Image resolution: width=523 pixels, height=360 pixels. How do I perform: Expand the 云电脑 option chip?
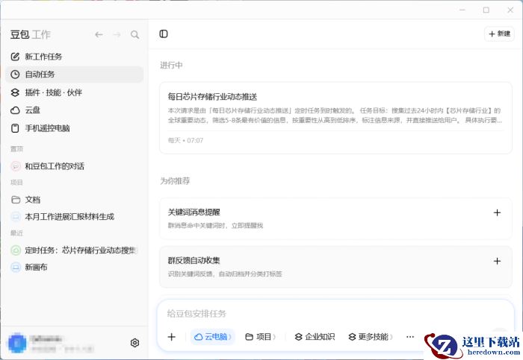tap(213, 337)
